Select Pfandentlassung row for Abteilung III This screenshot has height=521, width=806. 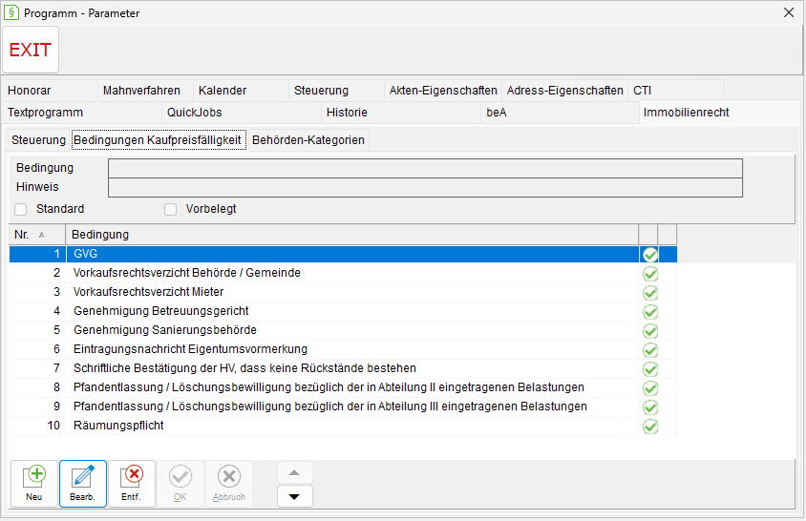point(343,406)
